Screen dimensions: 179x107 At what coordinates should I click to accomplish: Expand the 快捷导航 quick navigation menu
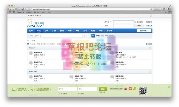click(x=144, y=31)
